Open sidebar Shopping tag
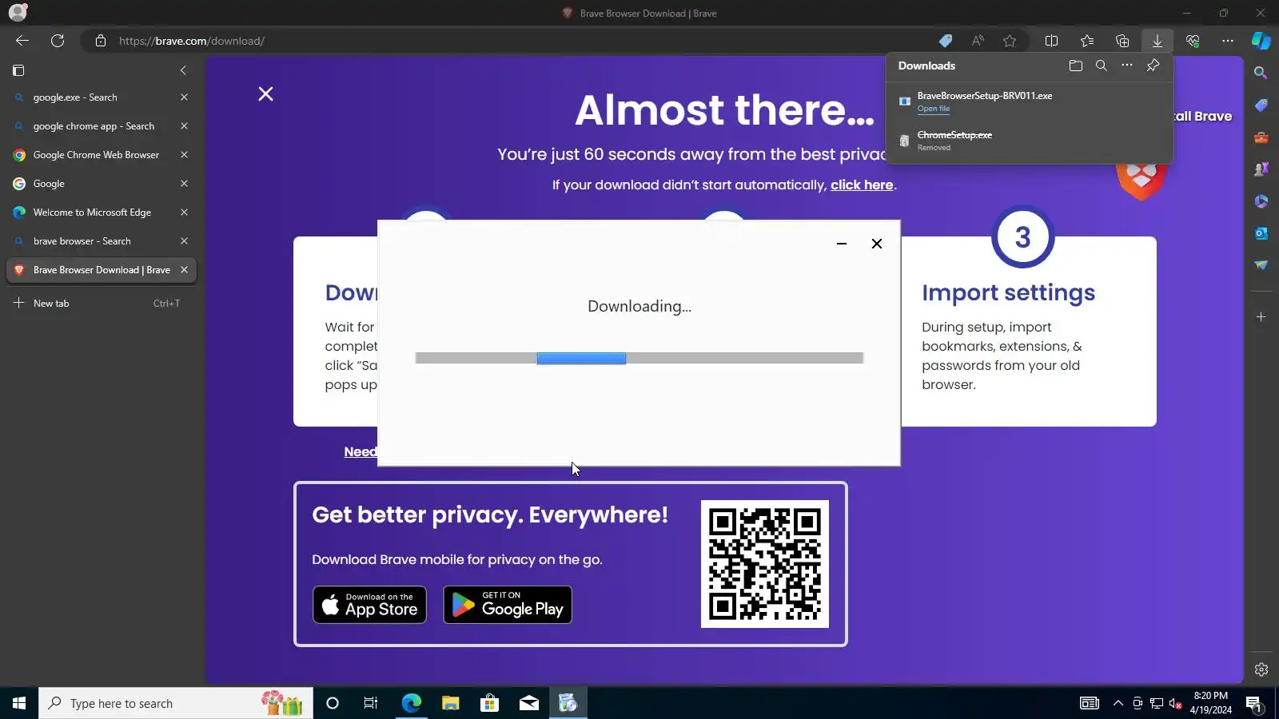 (x=1261, y=105)
